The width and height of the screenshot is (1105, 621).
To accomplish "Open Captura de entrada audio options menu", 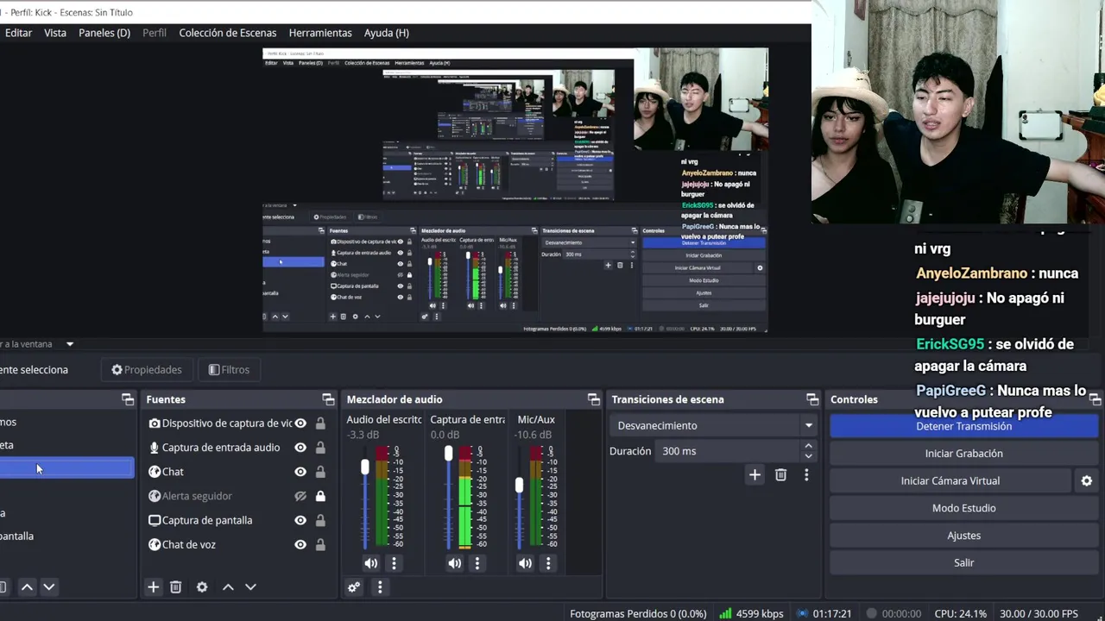I will 477,563.
